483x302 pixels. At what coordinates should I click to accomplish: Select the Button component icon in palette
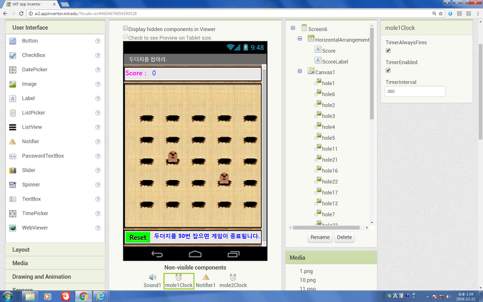(13, 41)
